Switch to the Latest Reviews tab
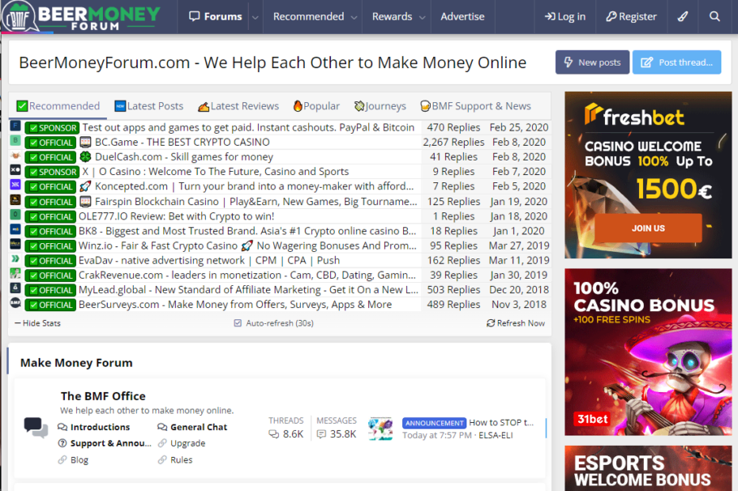Image resolution: width=738 pixels, height=491 pixels. [238, 106]
